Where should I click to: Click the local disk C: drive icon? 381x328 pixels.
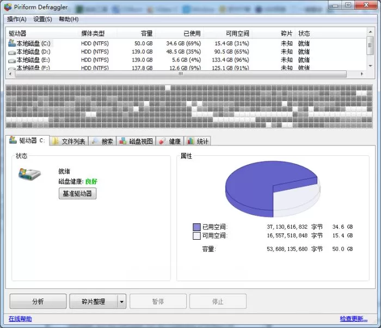[x=11, y=43]
